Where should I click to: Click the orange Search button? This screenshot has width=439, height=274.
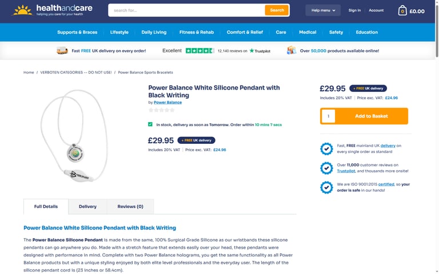point(277,10)
